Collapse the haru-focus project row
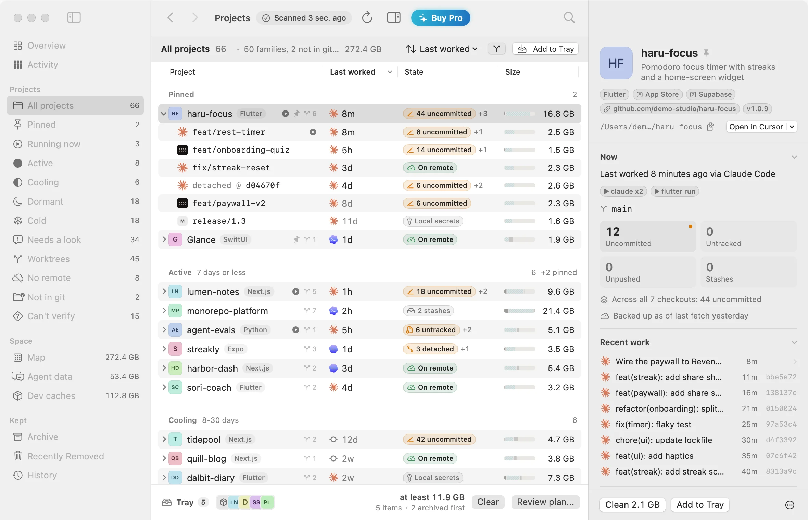This screenshot has width=808, height=520. tap(164, 114)
